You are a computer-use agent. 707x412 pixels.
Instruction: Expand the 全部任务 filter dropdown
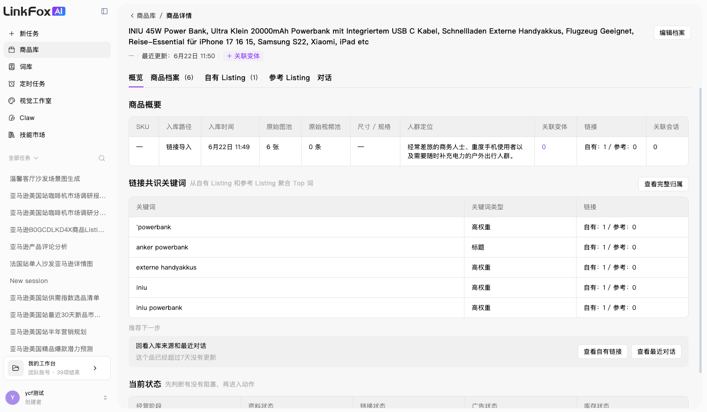click(23, 158)
